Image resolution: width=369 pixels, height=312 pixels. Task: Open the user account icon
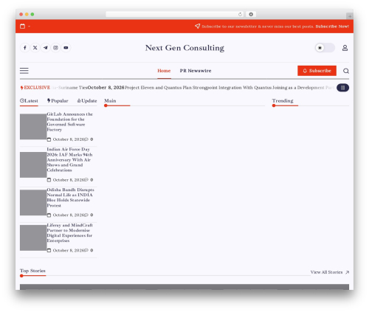click(x=345, y=48)
